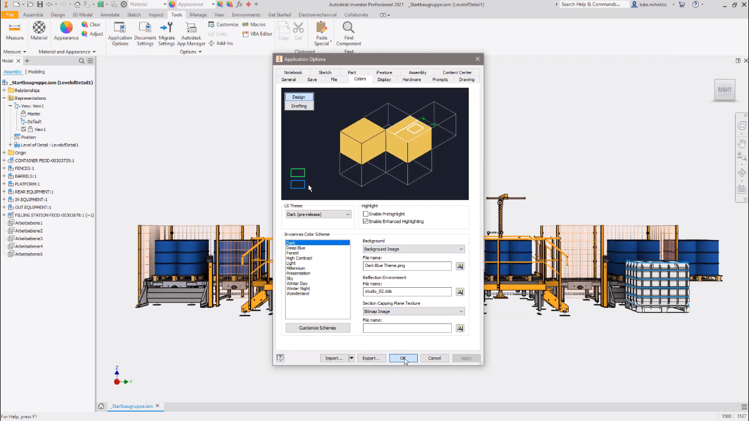Switch to the Hardware tab
749x421 pixels.
point(412,79)
